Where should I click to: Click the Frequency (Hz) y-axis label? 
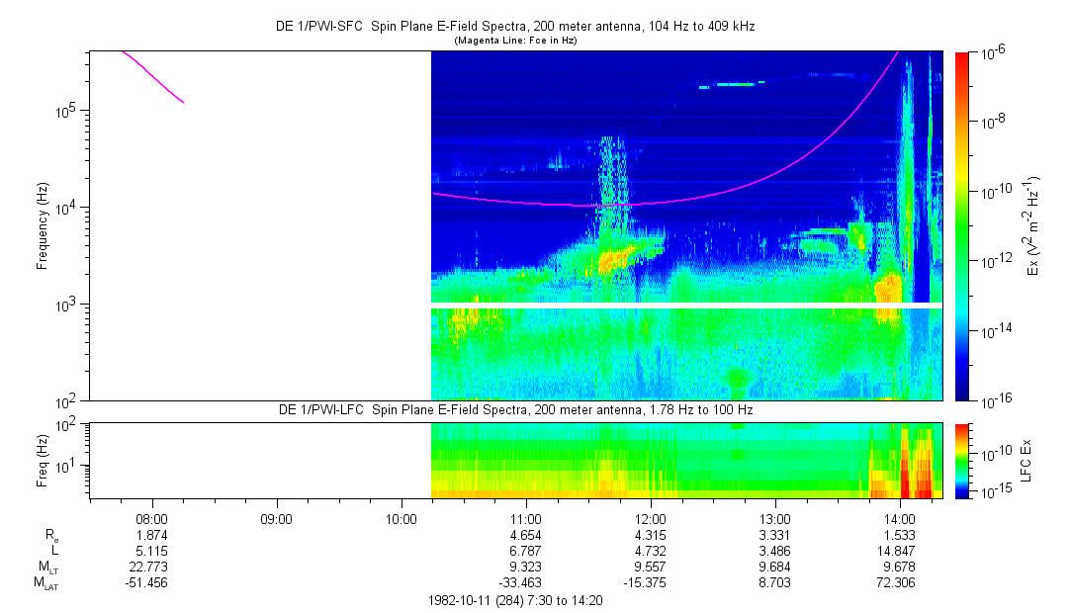click(43, 225)
